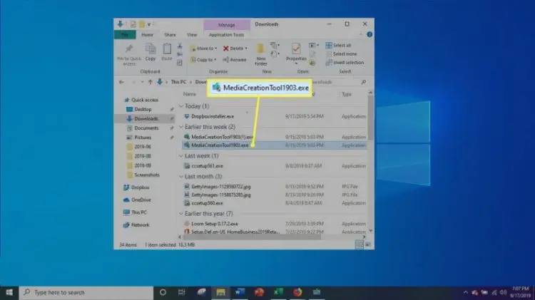The image size is (535, 300).
Task: Sort by the Type column header
Action: click(347, 94)
